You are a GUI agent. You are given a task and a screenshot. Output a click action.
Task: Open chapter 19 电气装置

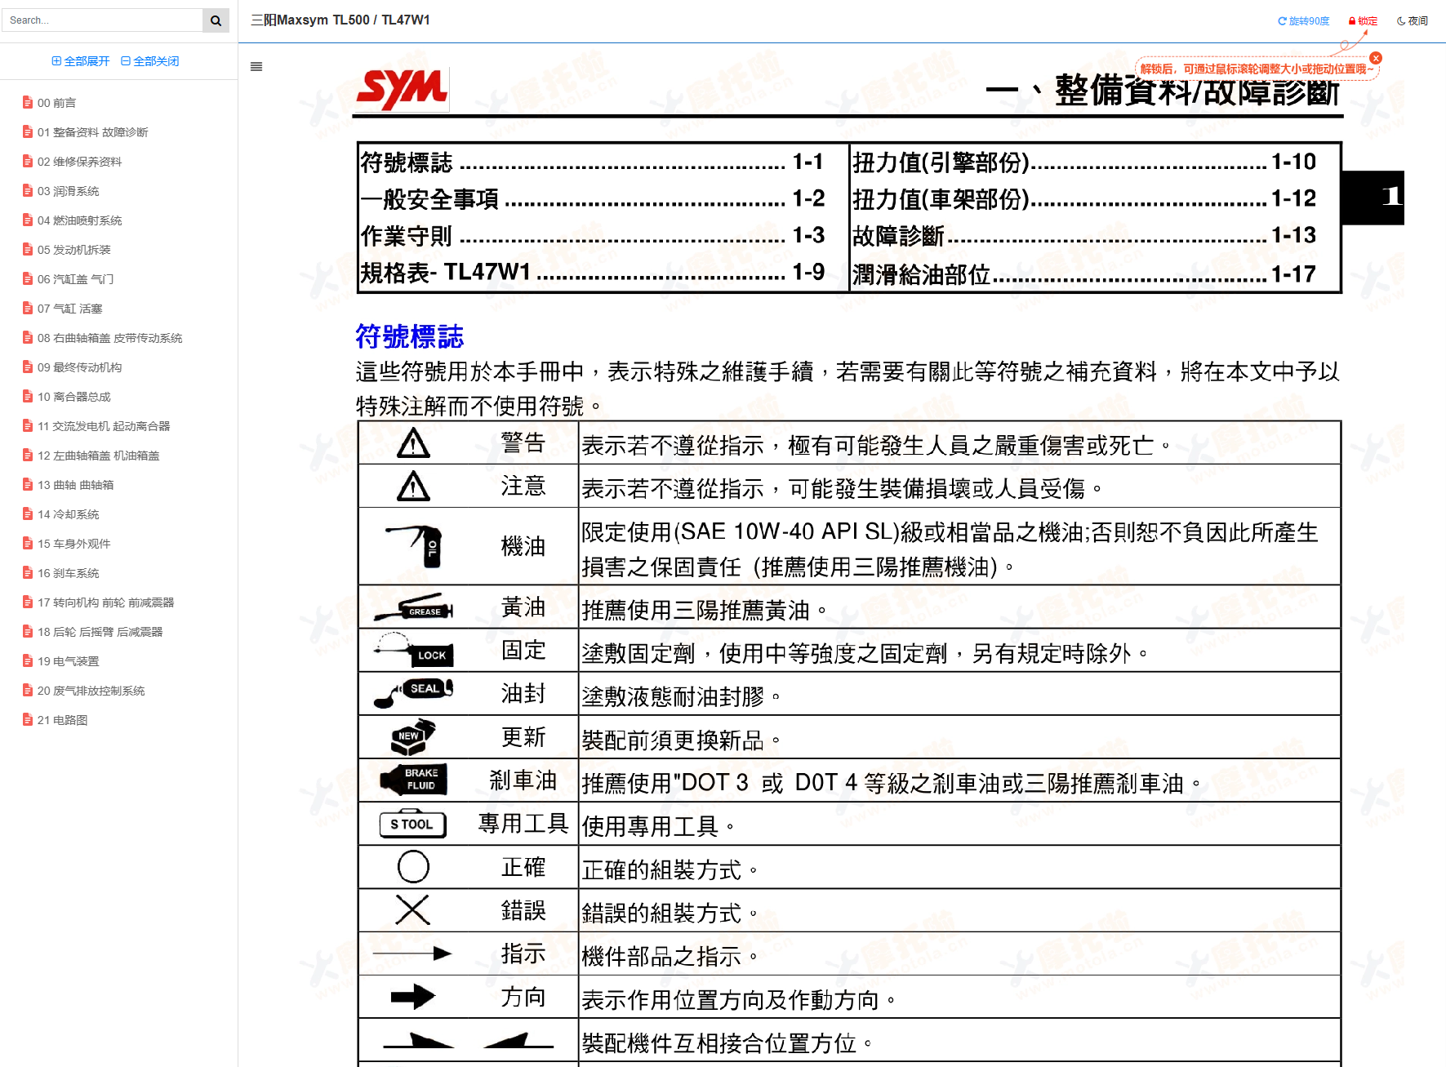click(68, 661)
